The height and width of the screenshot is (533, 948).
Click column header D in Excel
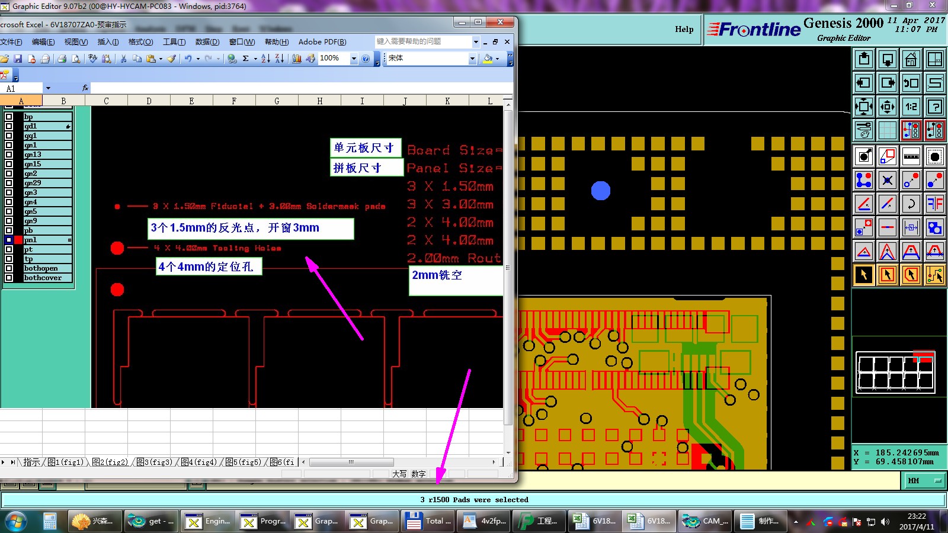(149, 101)
